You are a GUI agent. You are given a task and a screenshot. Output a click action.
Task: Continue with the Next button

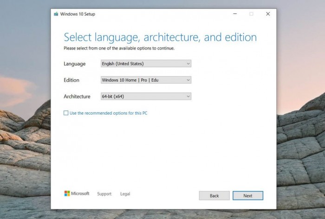[248, 196]
